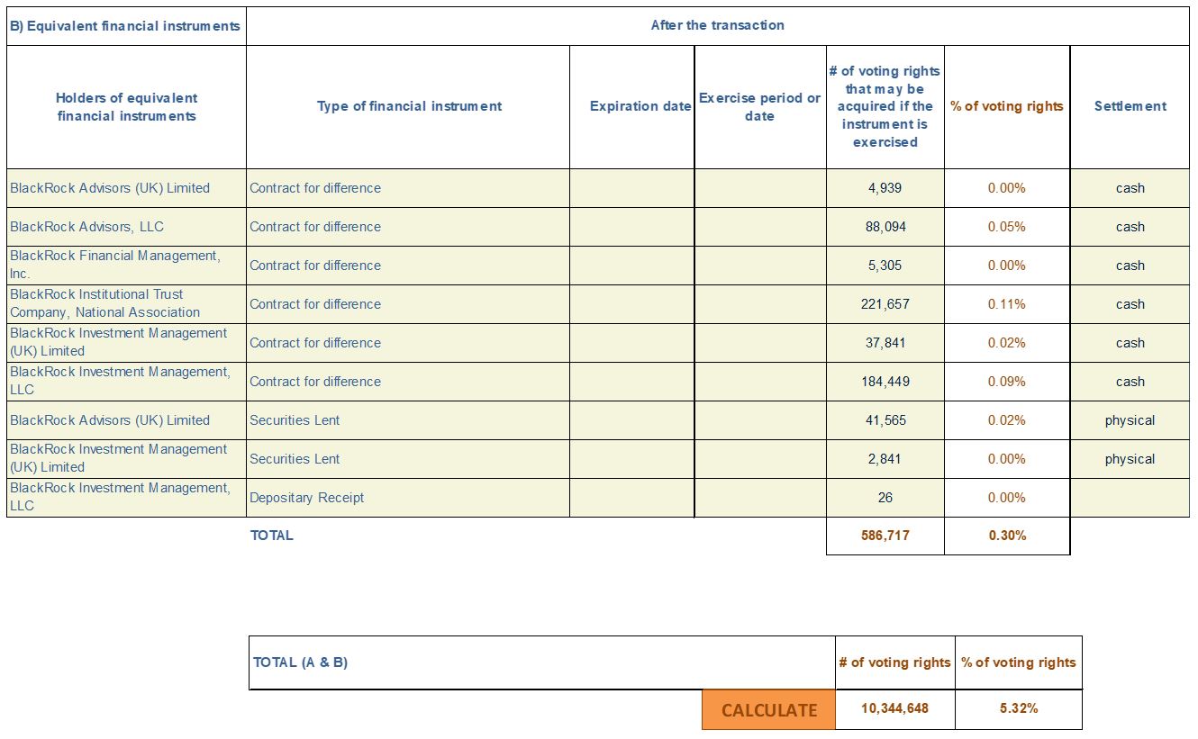Click the 5.32% total percentage cell

[x=1019, y=709]
